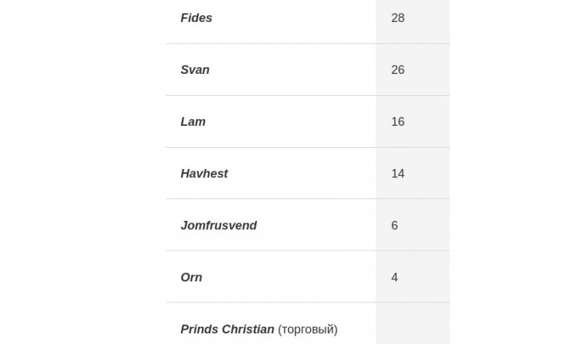Image resolution: width=588 pixels, height=344 pixels.
Task: Select the Havhest ship name
Action: (x=204, y=174)
